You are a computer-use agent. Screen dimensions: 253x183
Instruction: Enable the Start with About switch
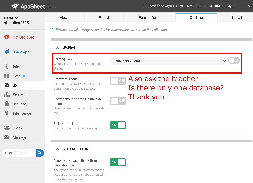tap(118, 81)
